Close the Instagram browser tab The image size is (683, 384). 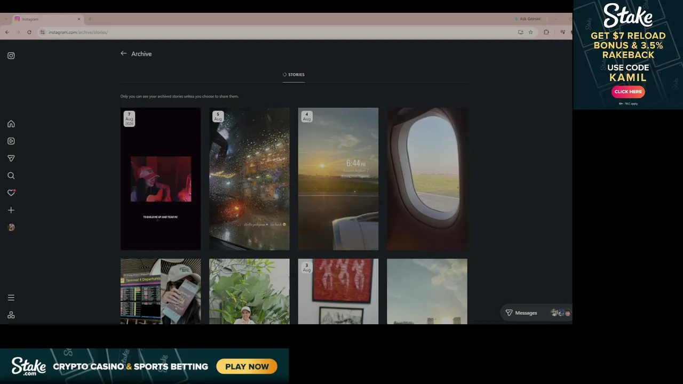coord(79,19)
